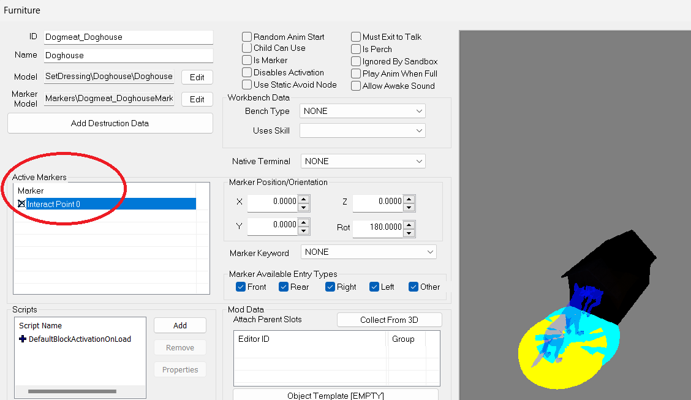
Task: Click the horizontal scrollbar in Scripts list
Action: [72, 391]
